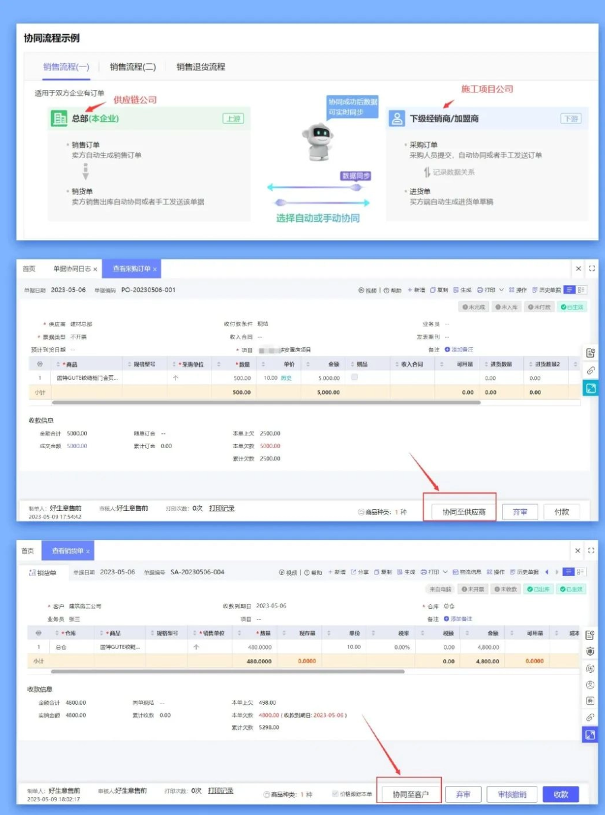605x815 pixels.
Task: Open the 销售退货流程 tab
Action: pos(200,67)
